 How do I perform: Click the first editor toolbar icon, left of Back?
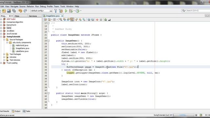pos(45,20)
